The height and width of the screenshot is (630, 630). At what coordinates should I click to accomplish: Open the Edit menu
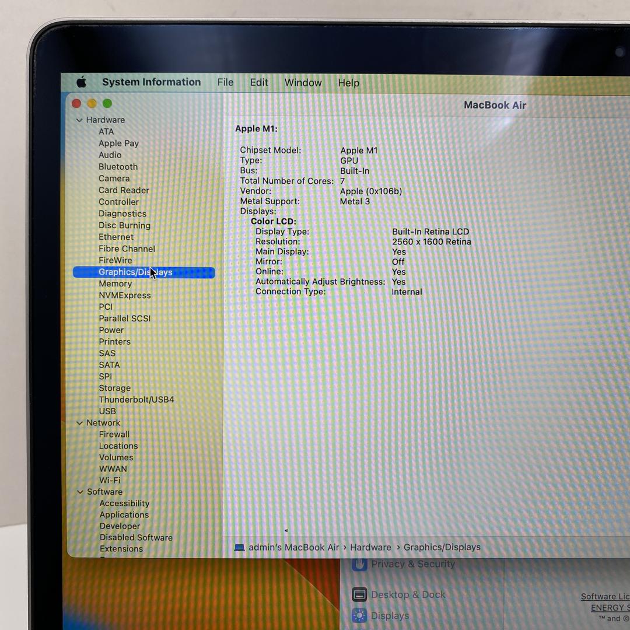259,83
